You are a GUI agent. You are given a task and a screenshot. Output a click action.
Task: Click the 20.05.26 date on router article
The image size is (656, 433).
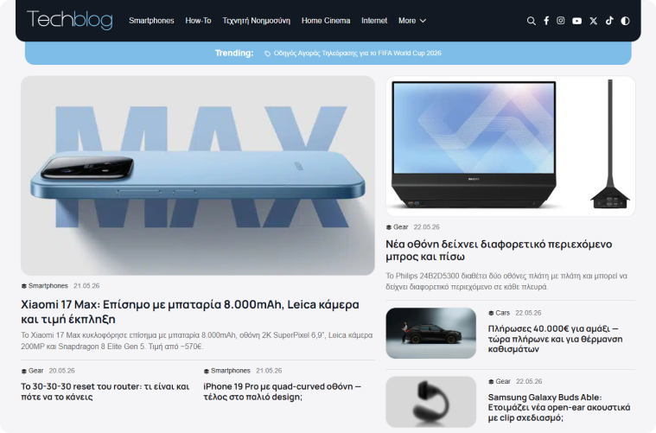click(62, 371)
